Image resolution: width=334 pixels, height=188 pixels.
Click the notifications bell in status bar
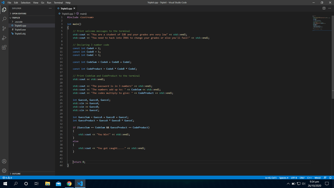pos(330,178)
